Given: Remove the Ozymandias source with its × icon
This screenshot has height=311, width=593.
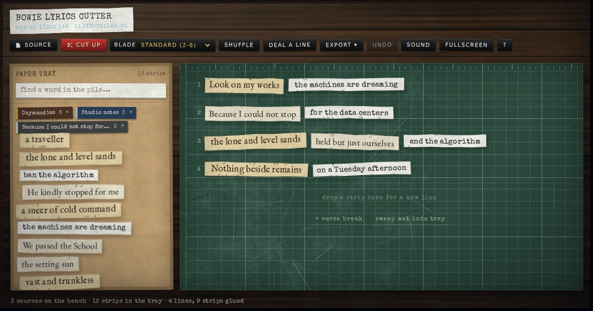Looking at the screenshot, I should pyautogui.click(x=67, y=112).
